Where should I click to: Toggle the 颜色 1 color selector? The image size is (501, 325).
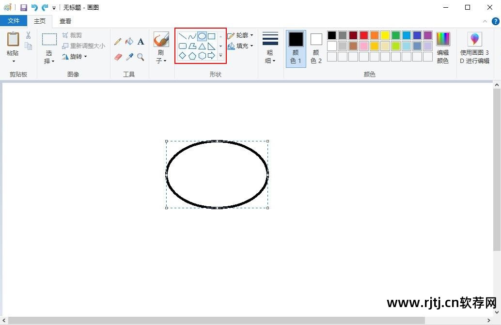(x=296, y=48)
